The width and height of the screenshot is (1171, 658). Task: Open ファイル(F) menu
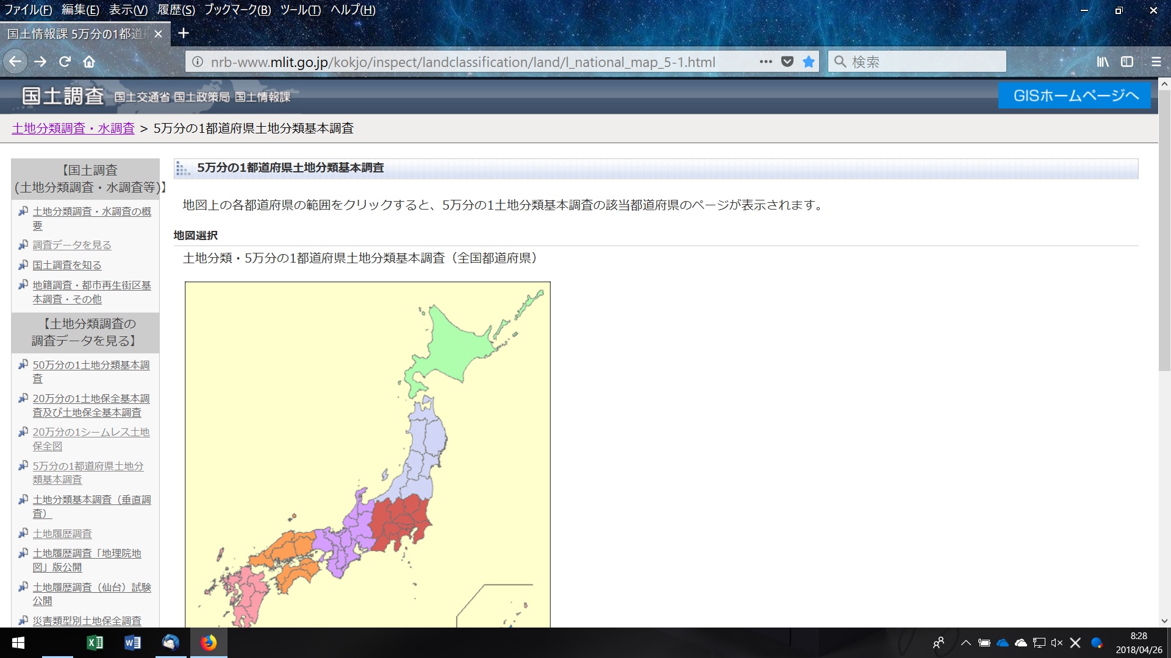point(28,10)
